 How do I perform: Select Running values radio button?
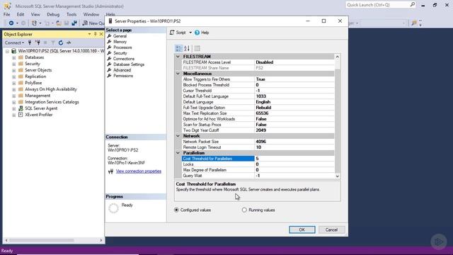click(244, 210)
